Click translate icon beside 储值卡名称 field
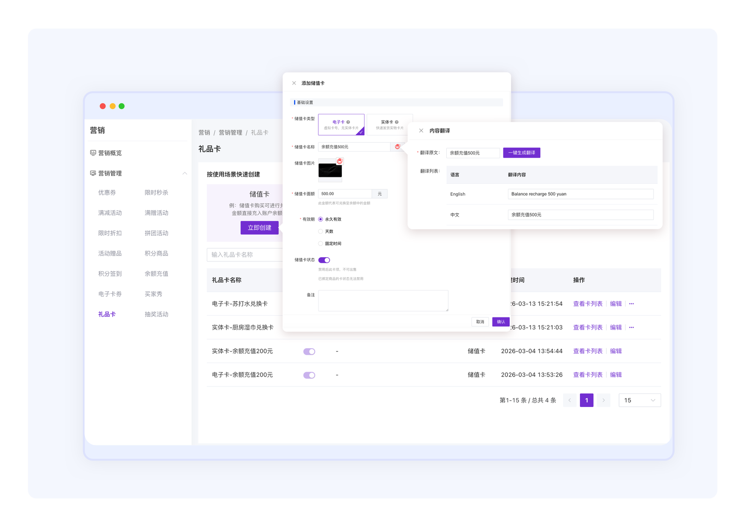The height and width of the screenshot is (527, 747). tap(397, 147)
